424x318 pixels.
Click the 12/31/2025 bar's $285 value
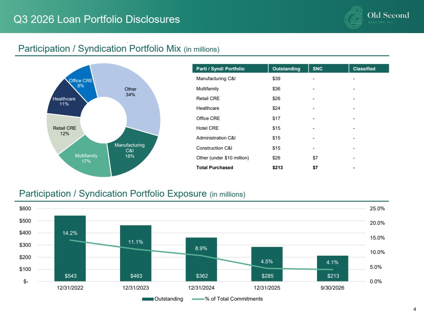tap(267, 276)
